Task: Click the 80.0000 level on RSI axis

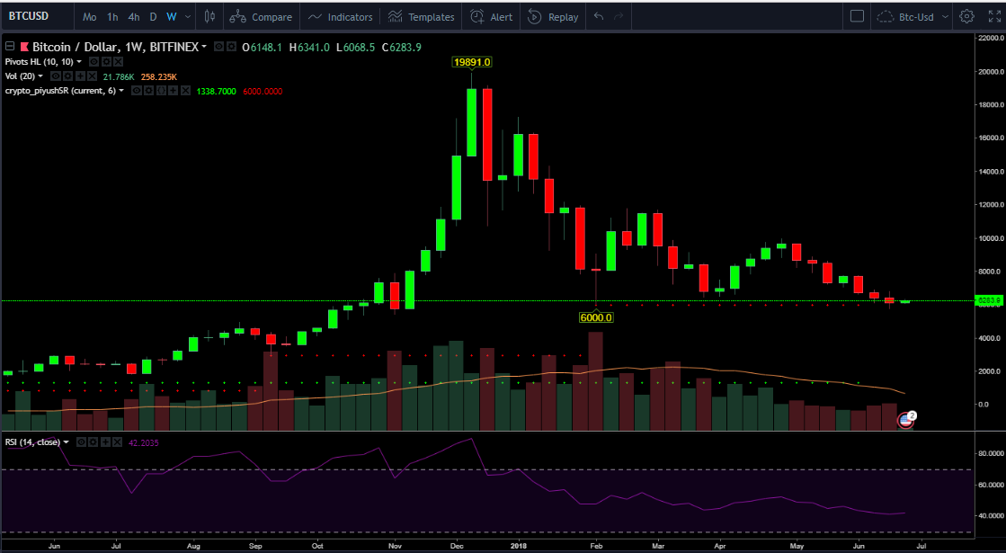Action: (992, 454)
